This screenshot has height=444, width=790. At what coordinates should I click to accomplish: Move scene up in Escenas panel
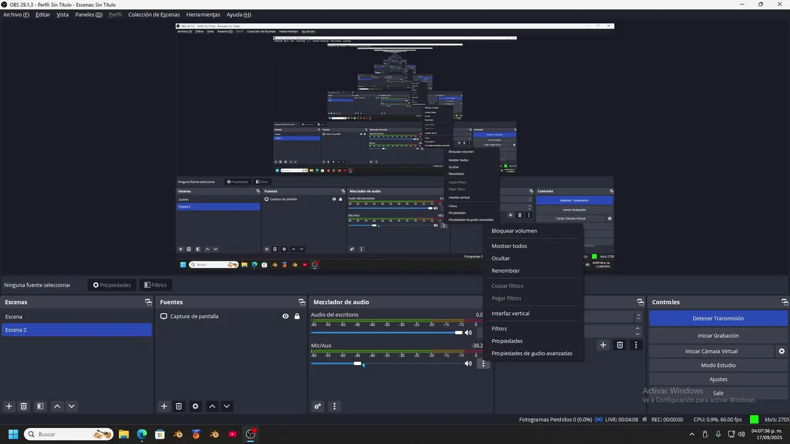pos(57,406)
